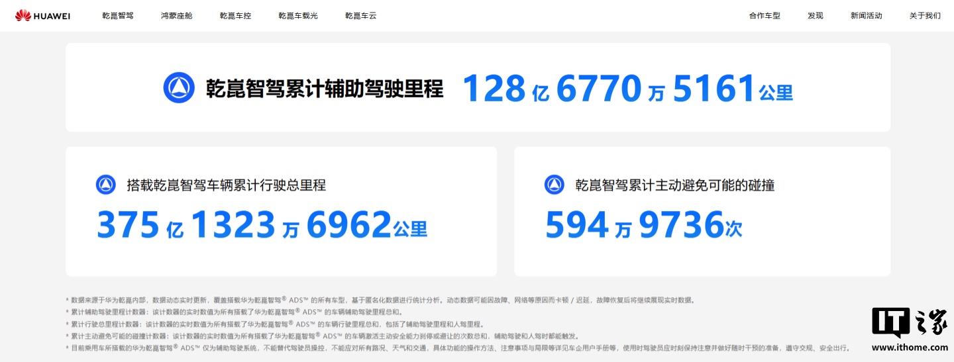The width and height of the screenshot is (954, 362).
Task: Open the 鸿蒙座舱 menu
Action: click(x=177, y=15)
